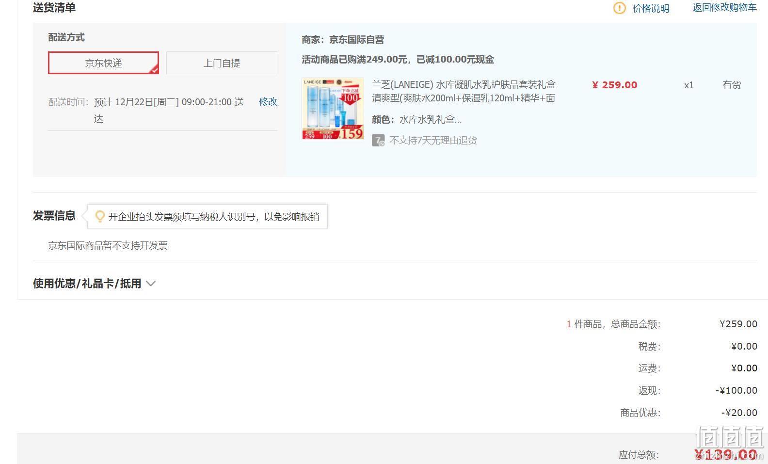Viewport: 768px width, 464px height.
Task: Click 不支持7天无理由退货 text
Action: click(433, 141)
